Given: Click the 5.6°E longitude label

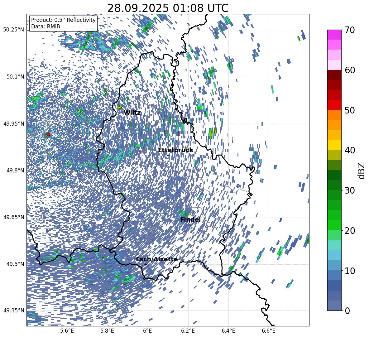Looking at the screenshot, I should [67, 331].
